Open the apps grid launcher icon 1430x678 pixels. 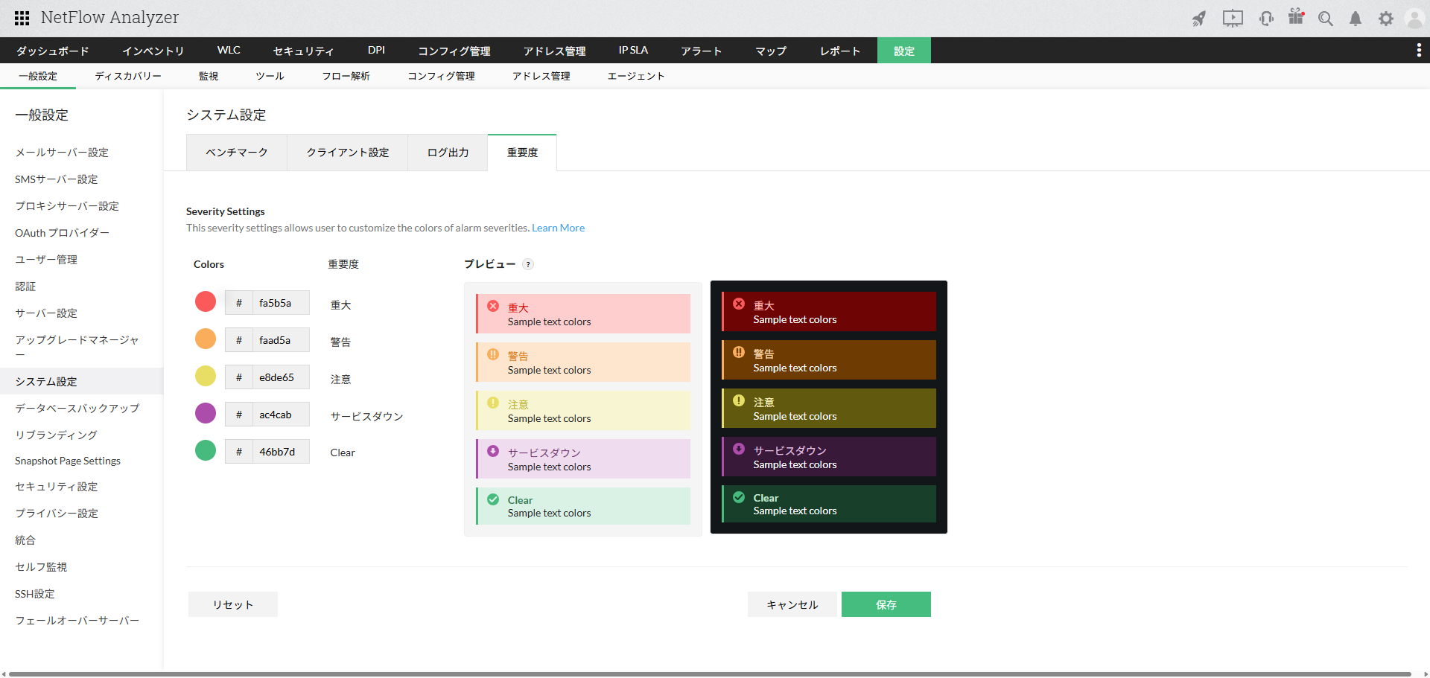point(22,18)
